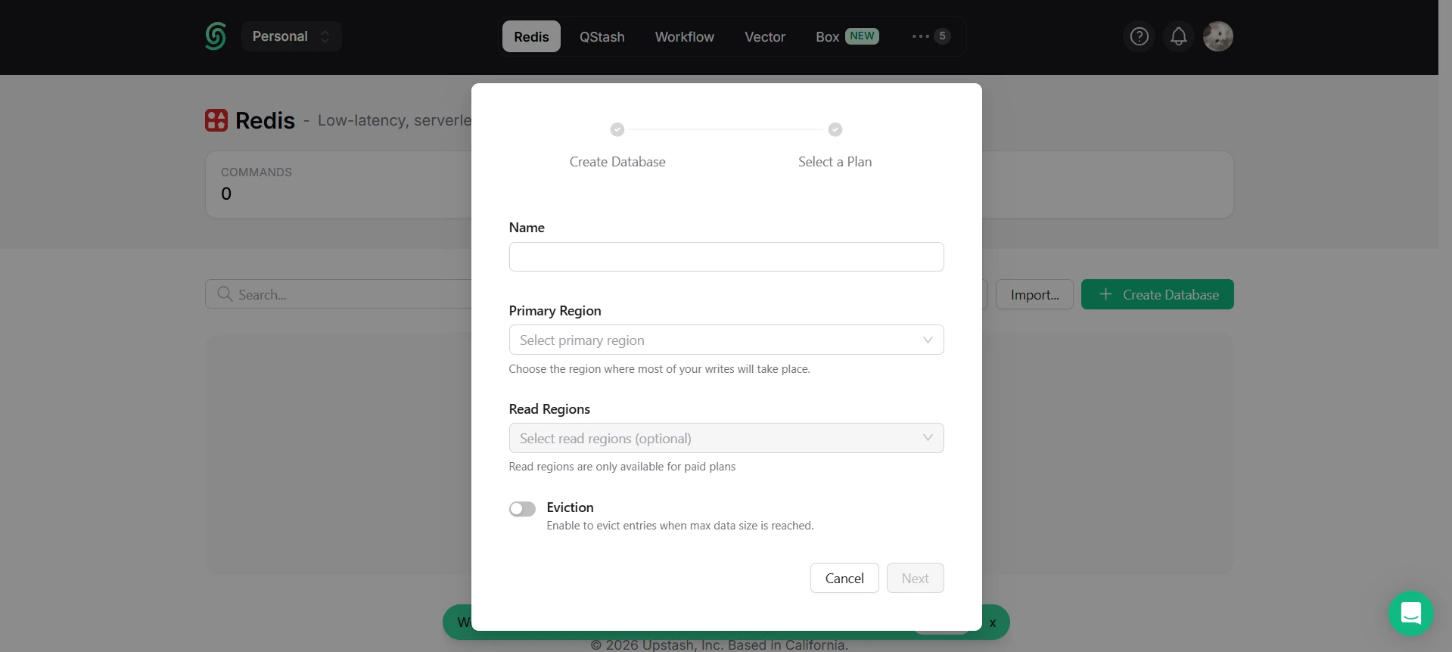
Task: Switch to the Workflow tab
Action: pyautogui.click(x=684, y=36)
